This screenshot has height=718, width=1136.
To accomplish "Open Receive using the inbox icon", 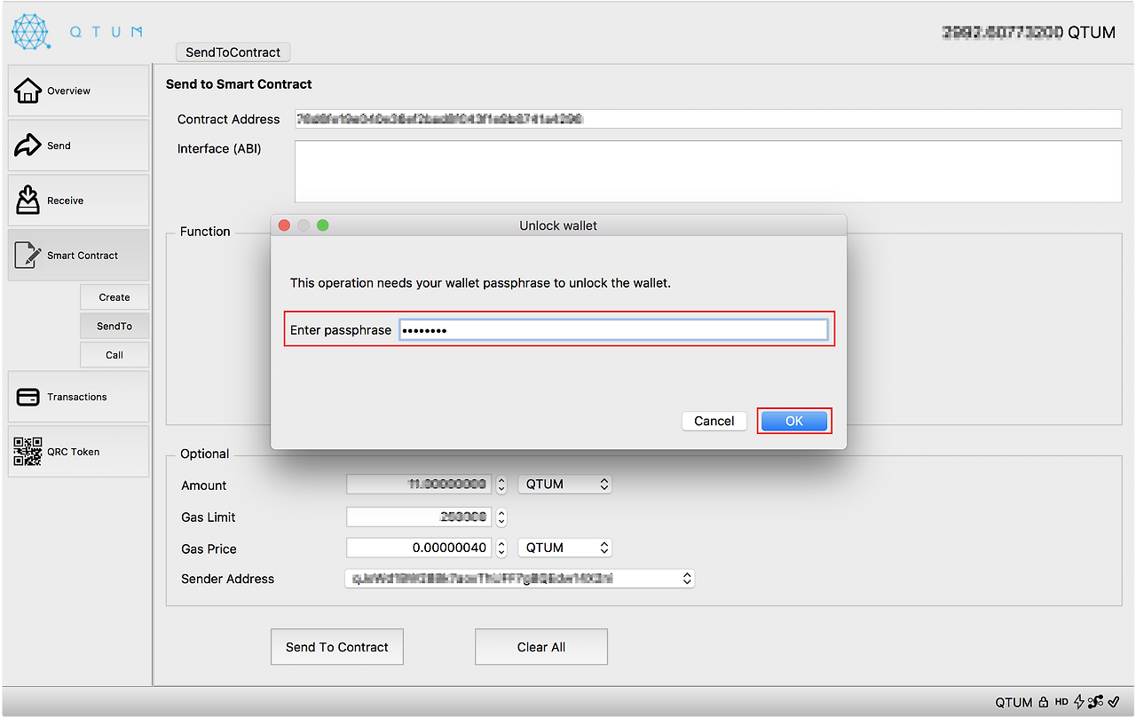I will point(28,201).
